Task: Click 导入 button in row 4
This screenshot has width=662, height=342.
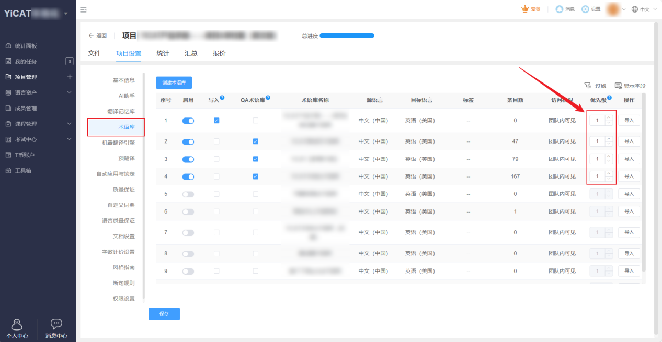Action: click(629, 176)
